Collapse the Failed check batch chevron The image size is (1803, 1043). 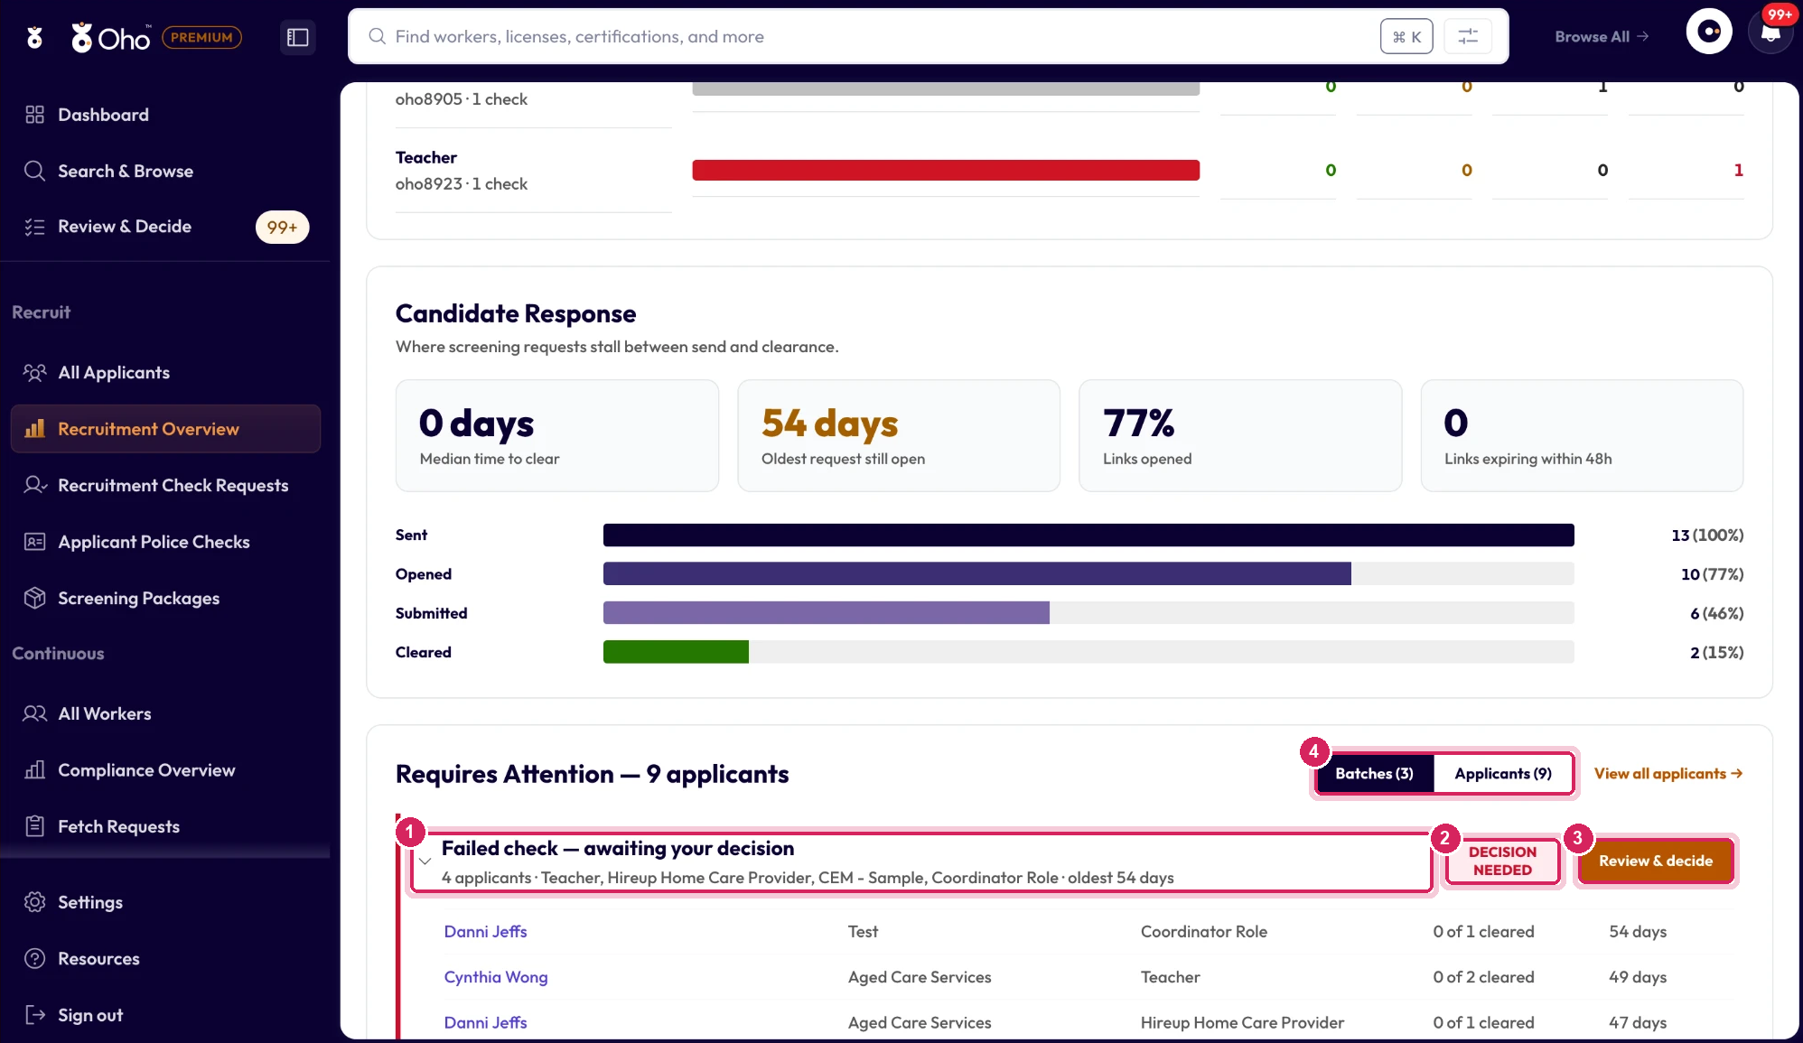425,861
